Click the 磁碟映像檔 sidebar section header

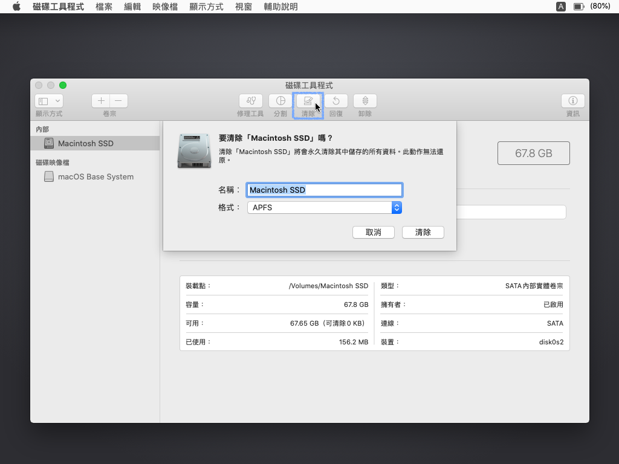53,163
